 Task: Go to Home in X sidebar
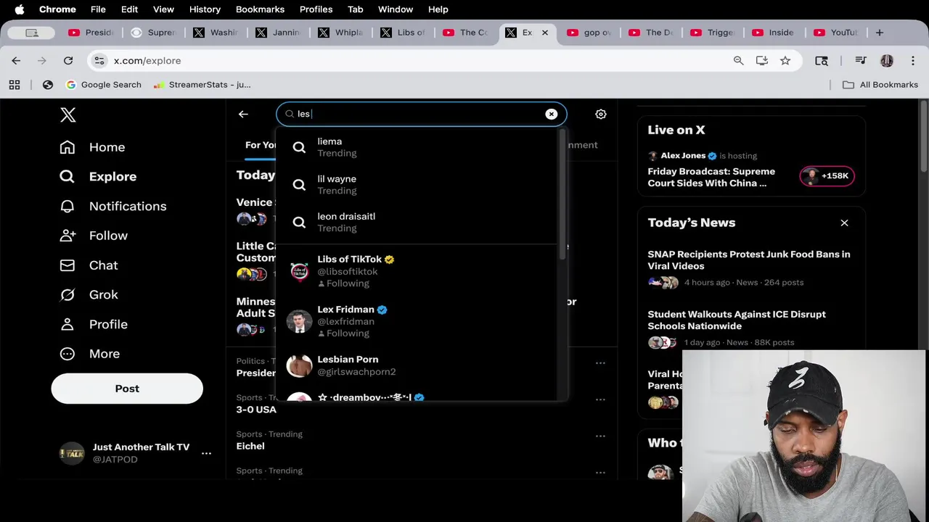[x=92, y=147]
